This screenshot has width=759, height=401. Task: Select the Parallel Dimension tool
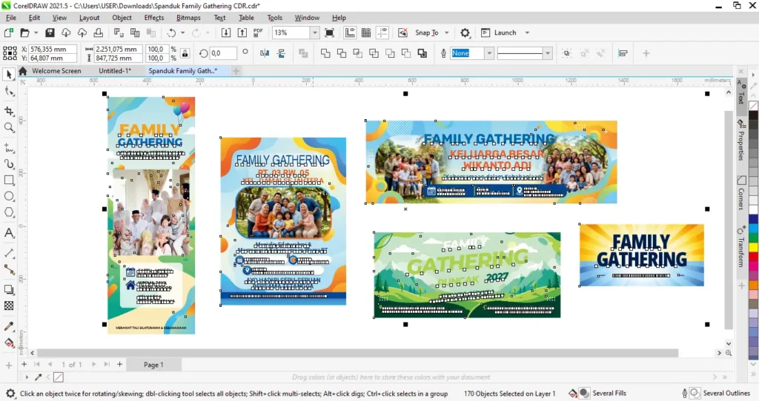tap(9, 253)
